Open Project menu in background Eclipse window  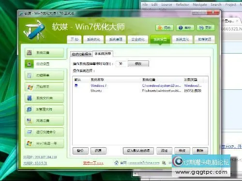click(231, 4)
